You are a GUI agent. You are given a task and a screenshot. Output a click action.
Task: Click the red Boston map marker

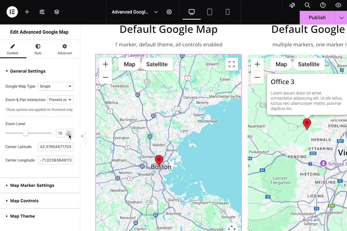click(x=159, y=160)
